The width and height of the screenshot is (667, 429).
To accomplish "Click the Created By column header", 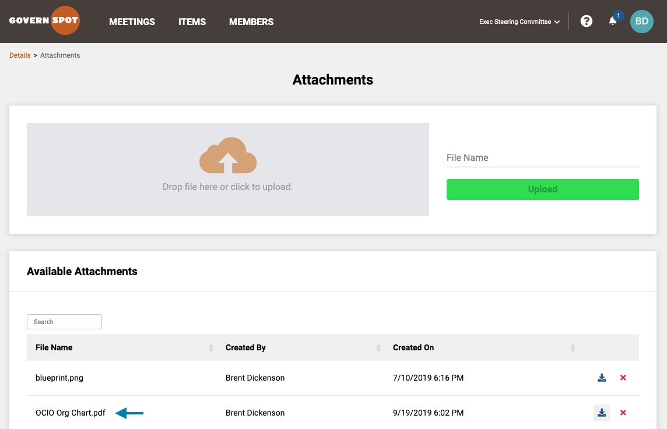I will pos(245,347).
